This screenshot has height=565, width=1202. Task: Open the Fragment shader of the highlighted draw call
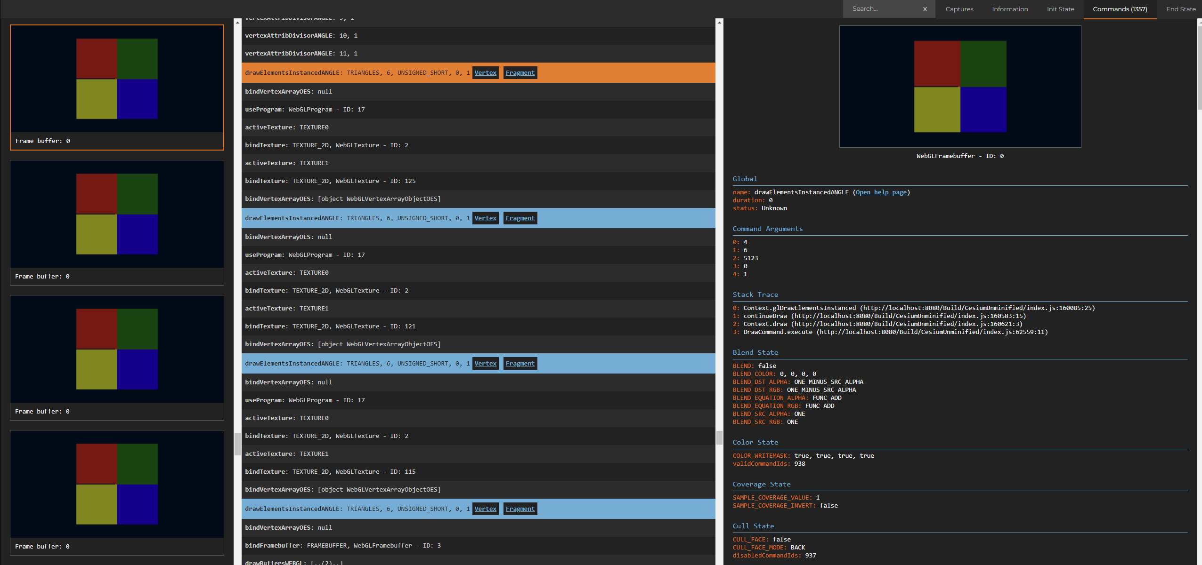click(x=520, y=72)
